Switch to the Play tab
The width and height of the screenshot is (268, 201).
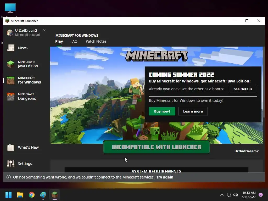click(59, 41)
